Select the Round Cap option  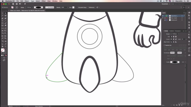pos(174,37)
